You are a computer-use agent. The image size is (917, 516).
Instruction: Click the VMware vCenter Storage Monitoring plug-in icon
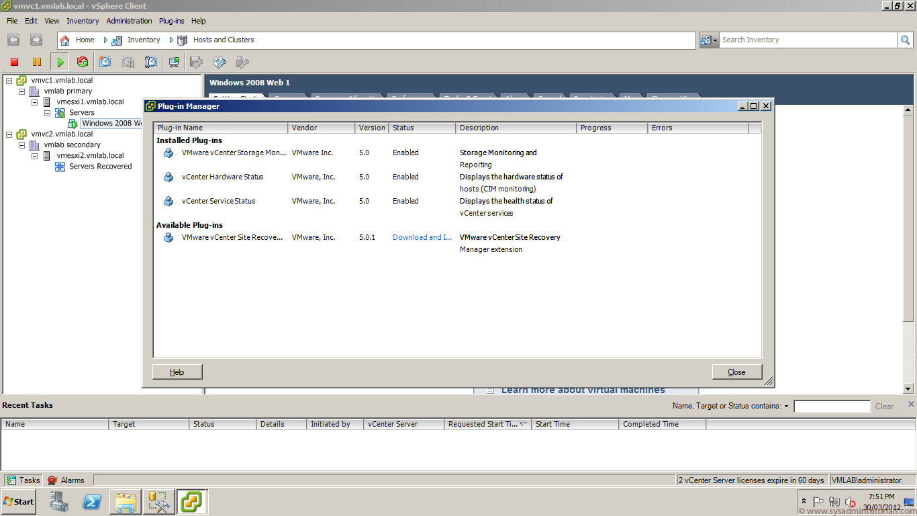pos(168,153)
